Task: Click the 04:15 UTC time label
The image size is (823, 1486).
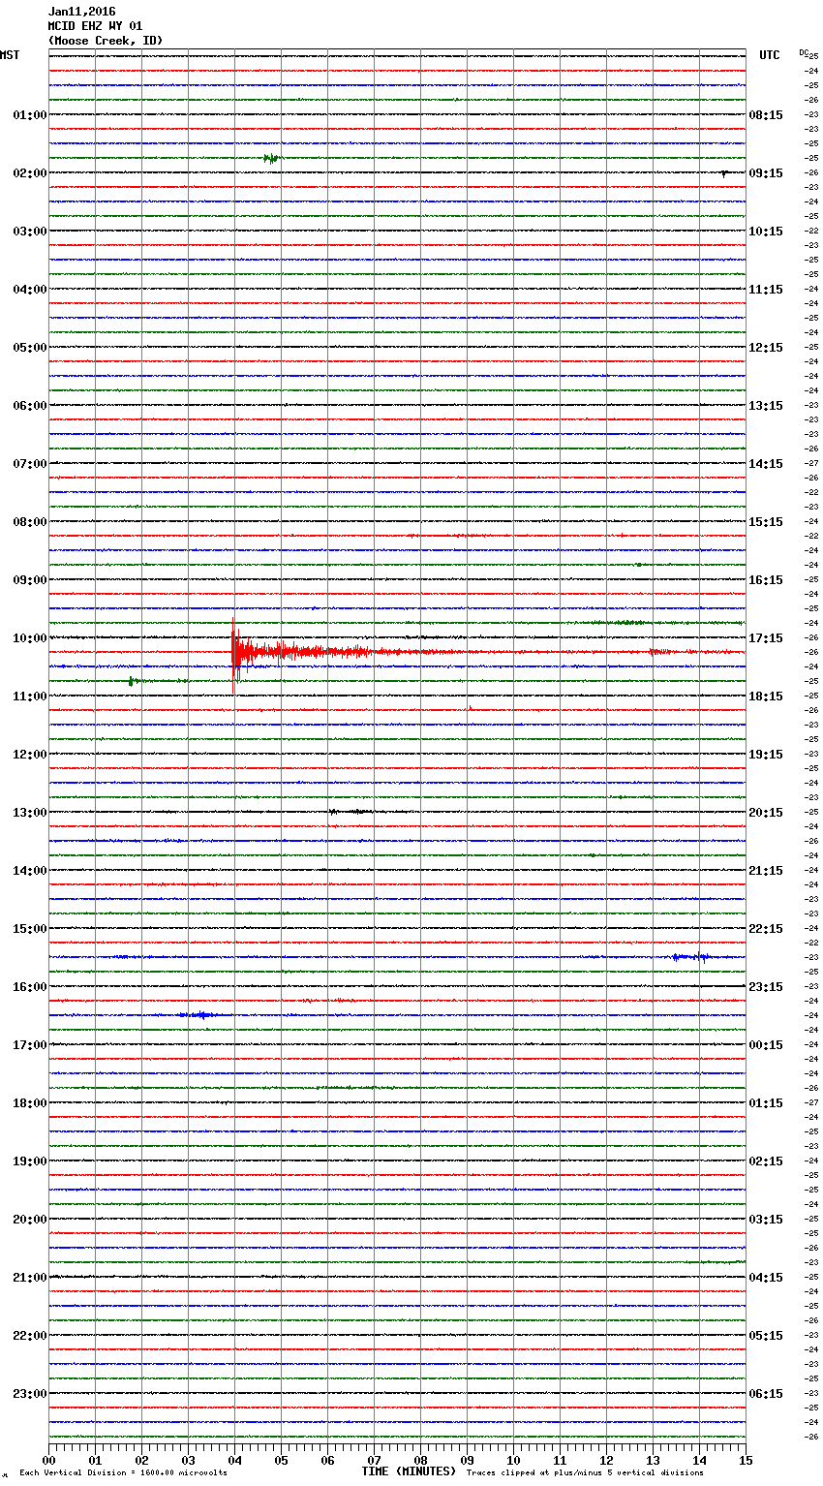Action: coord(766,1278)
